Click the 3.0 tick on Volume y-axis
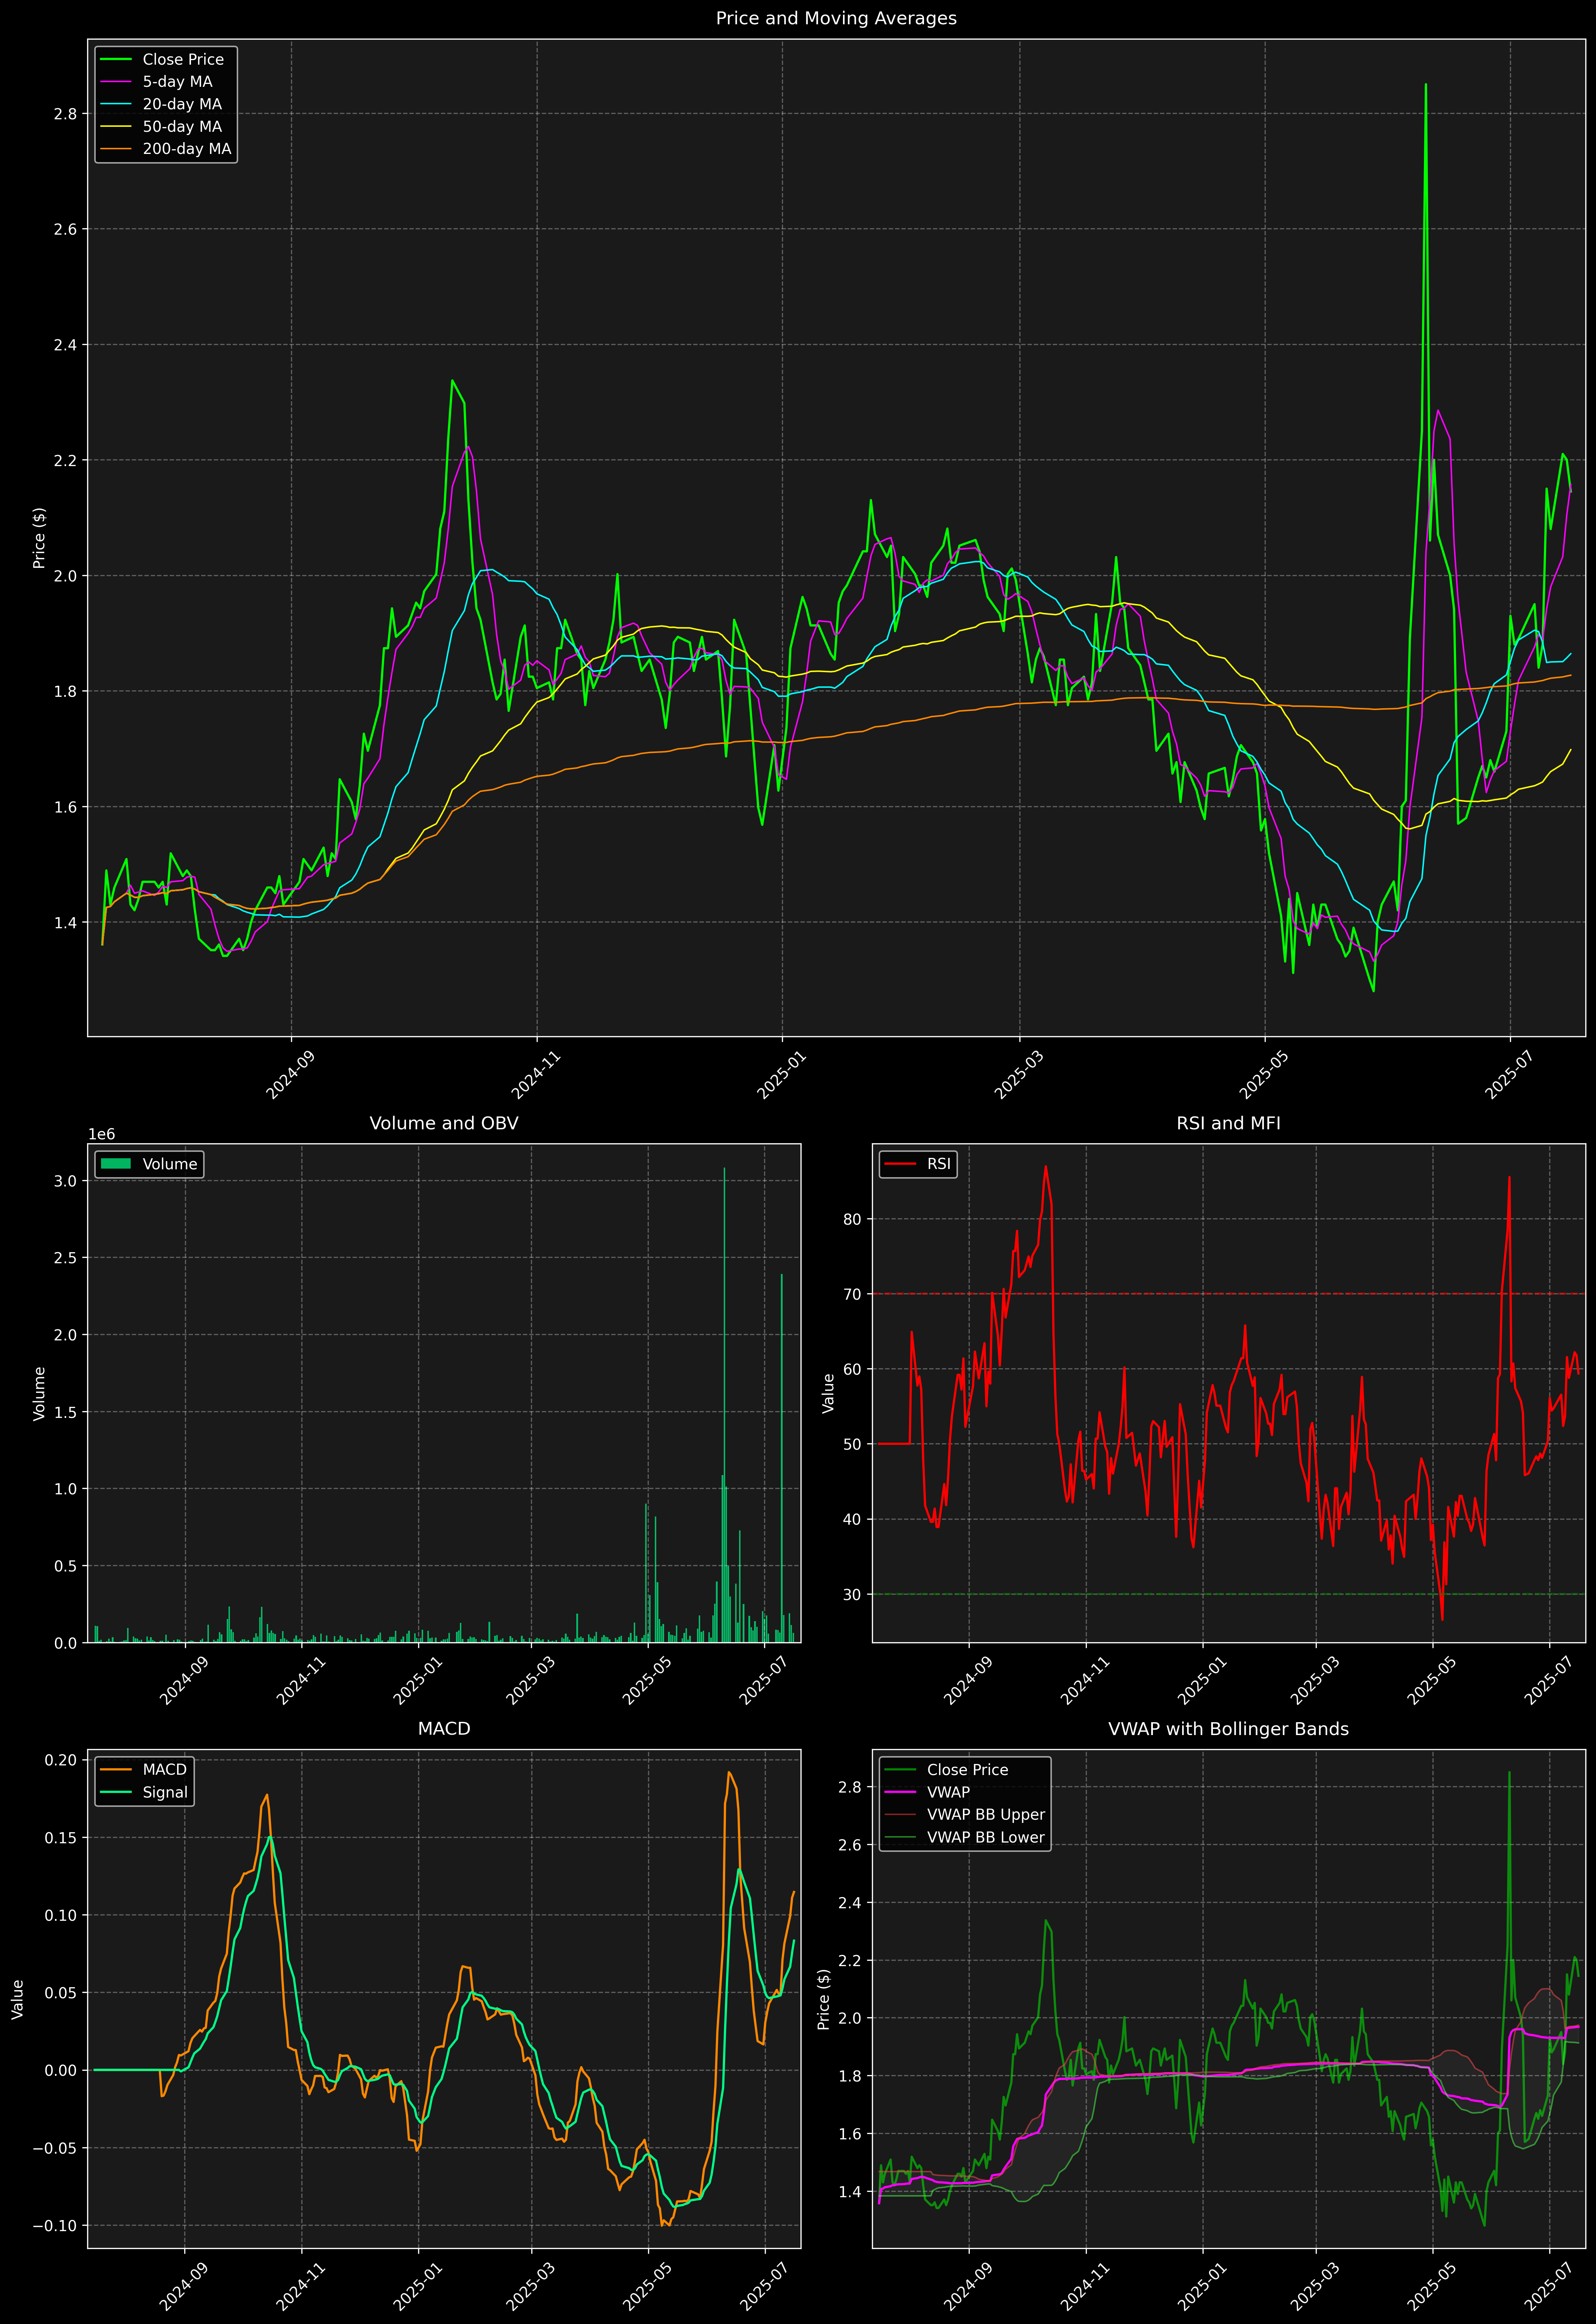 (x=65, y=1181)
